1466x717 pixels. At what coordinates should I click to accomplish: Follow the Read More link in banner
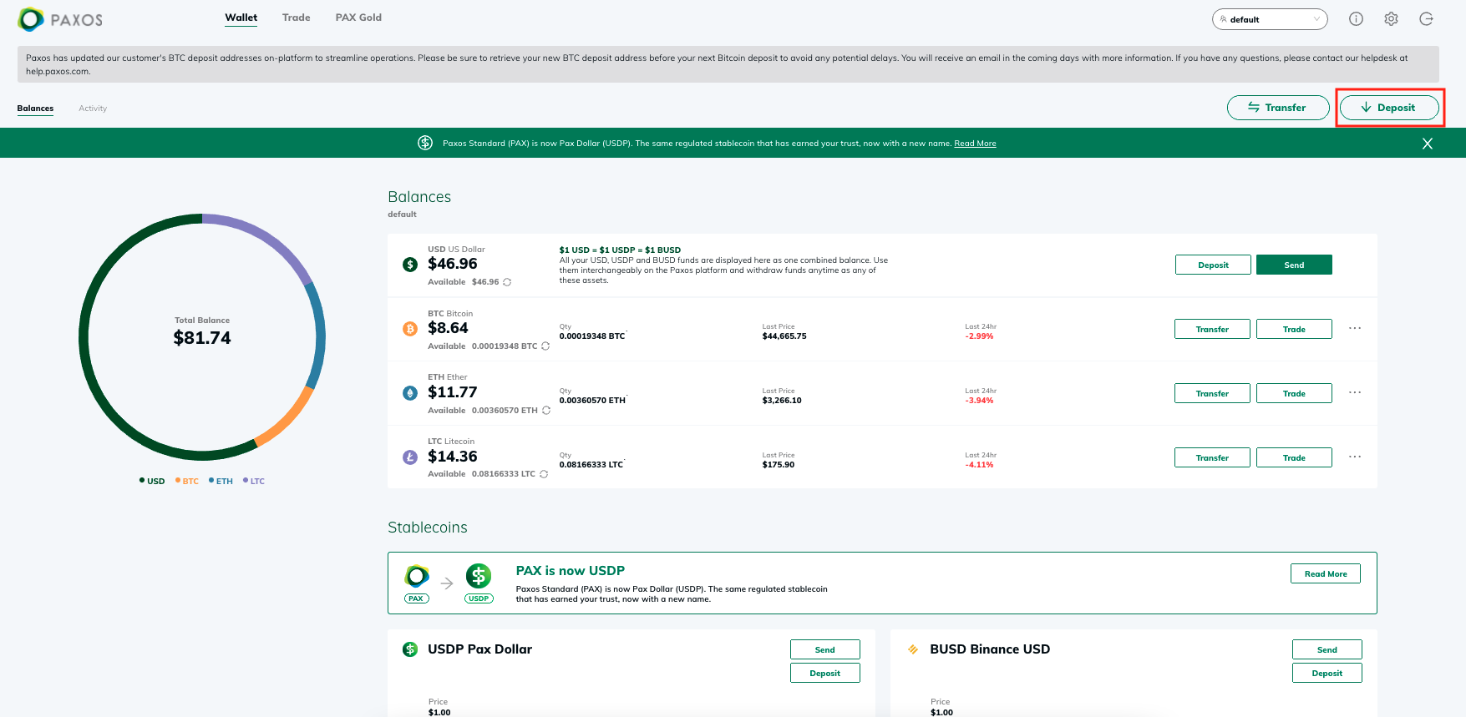(x=976, y=144)
